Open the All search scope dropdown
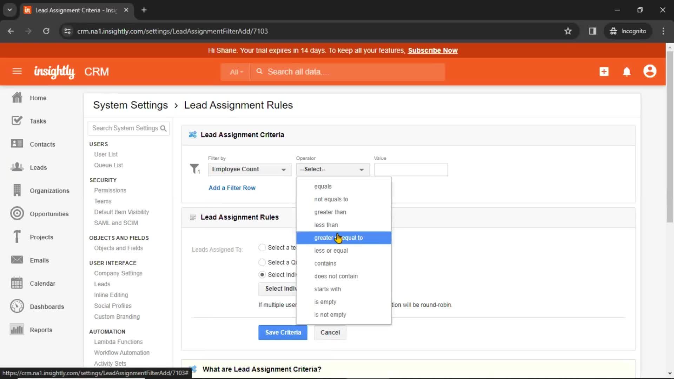Viewport: 674px width, 379px height. pos(236,72)
